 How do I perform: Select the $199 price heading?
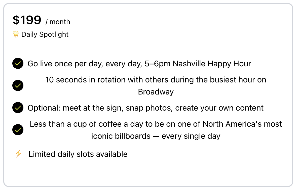click(27, 20)
